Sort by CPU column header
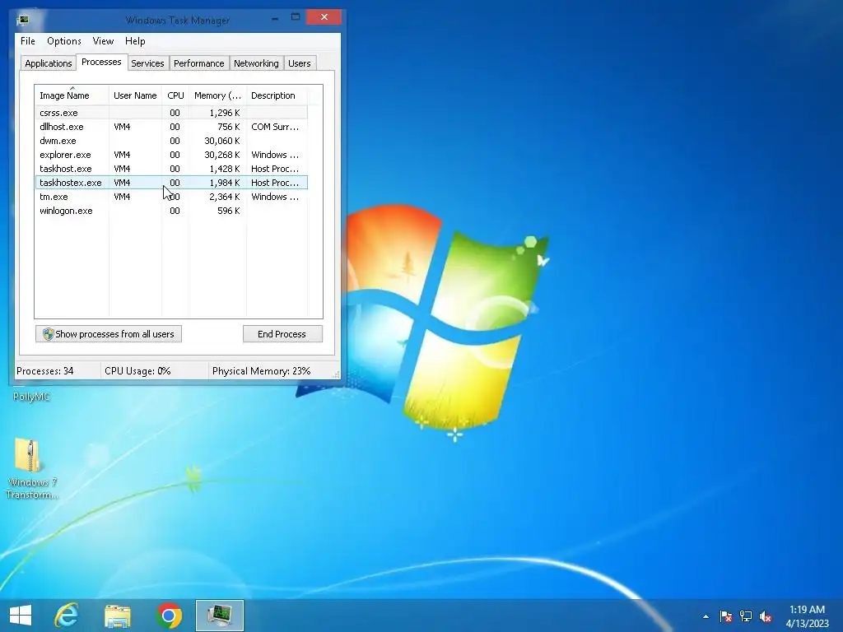843x632 pixels. click(x=175, y=95)
